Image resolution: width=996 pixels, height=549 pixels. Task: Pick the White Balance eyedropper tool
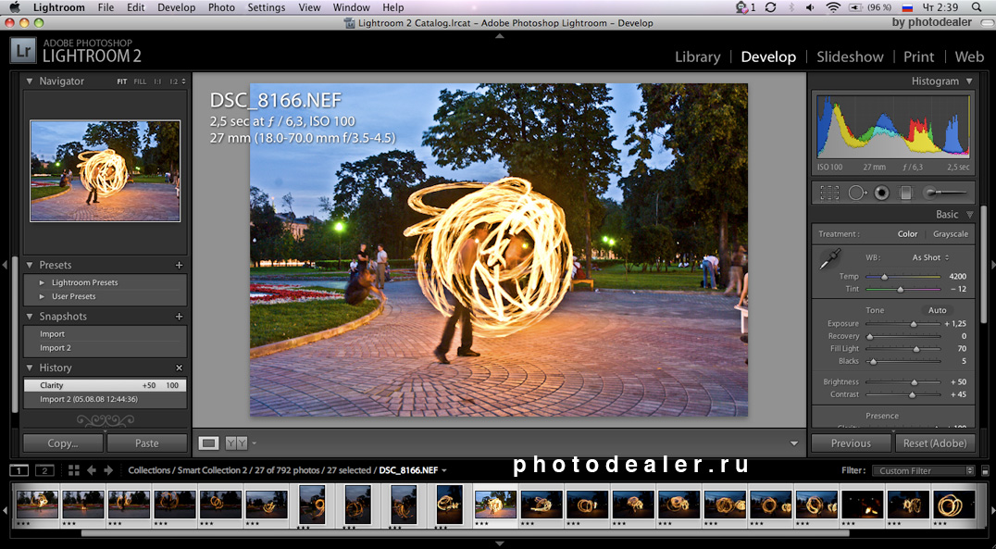(x=829, y=258)
